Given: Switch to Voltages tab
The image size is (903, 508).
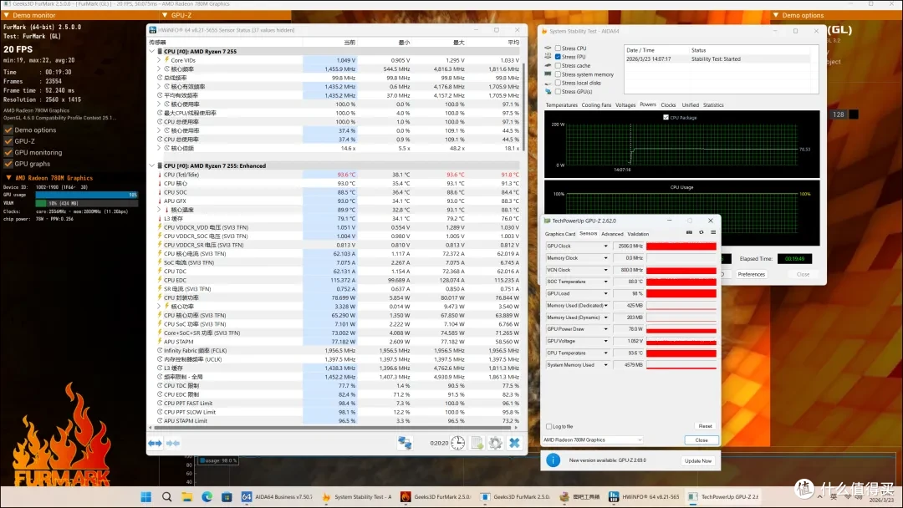Looking at the screenshot, I should coord(625,104).
